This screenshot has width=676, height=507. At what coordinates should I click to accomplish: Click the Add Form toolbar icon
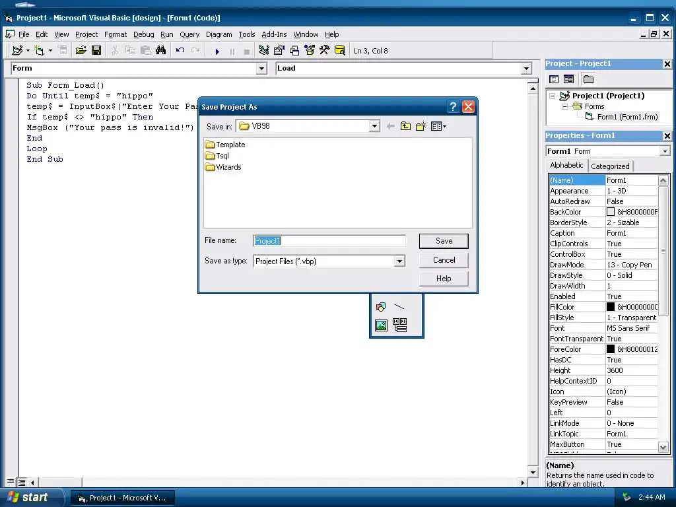coord(39,50)
